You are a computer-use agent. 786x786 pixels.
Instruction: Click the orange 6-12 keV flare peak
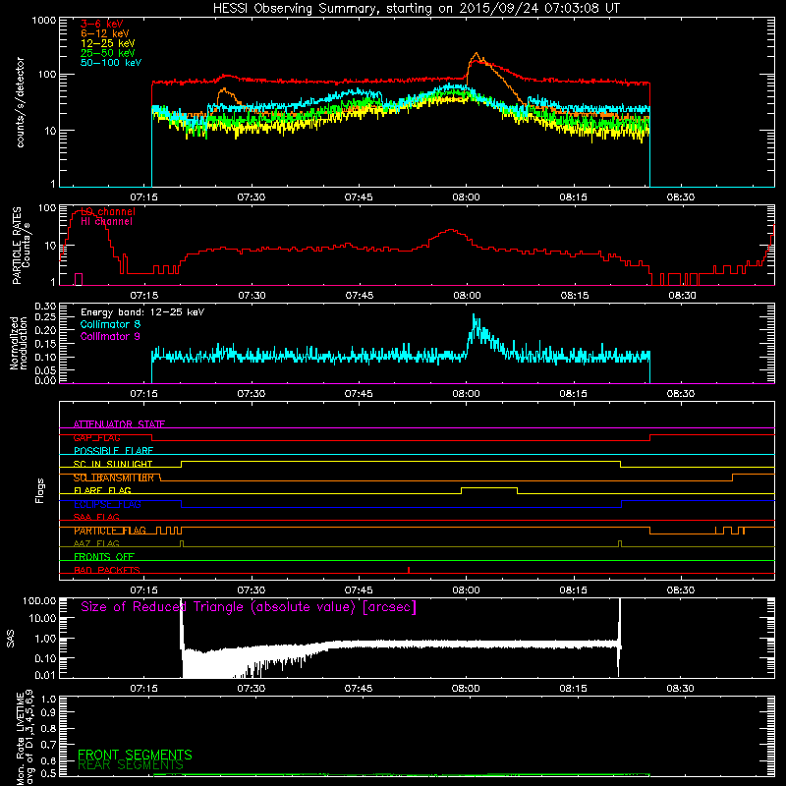[x=477, y=54]
